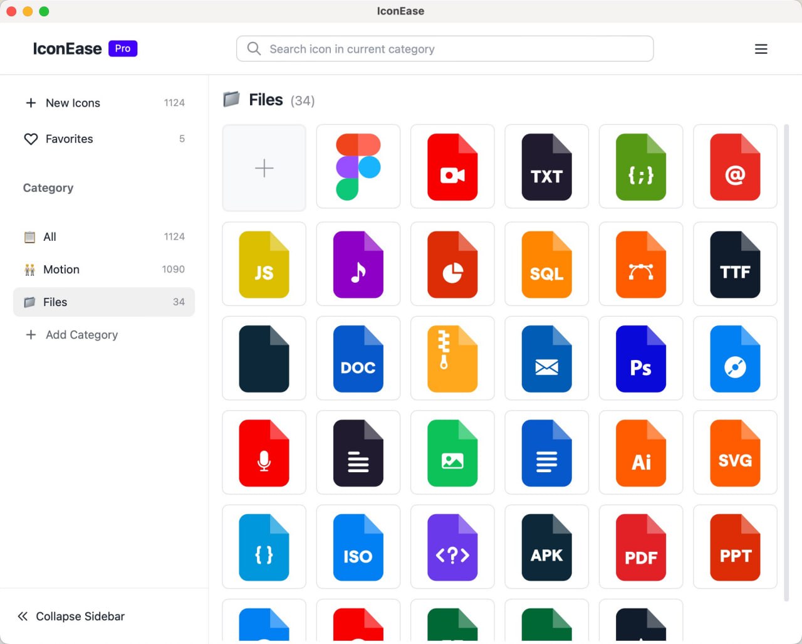802x644 pixels.
Task: Show the All icons category
Action: click(50, 237)
